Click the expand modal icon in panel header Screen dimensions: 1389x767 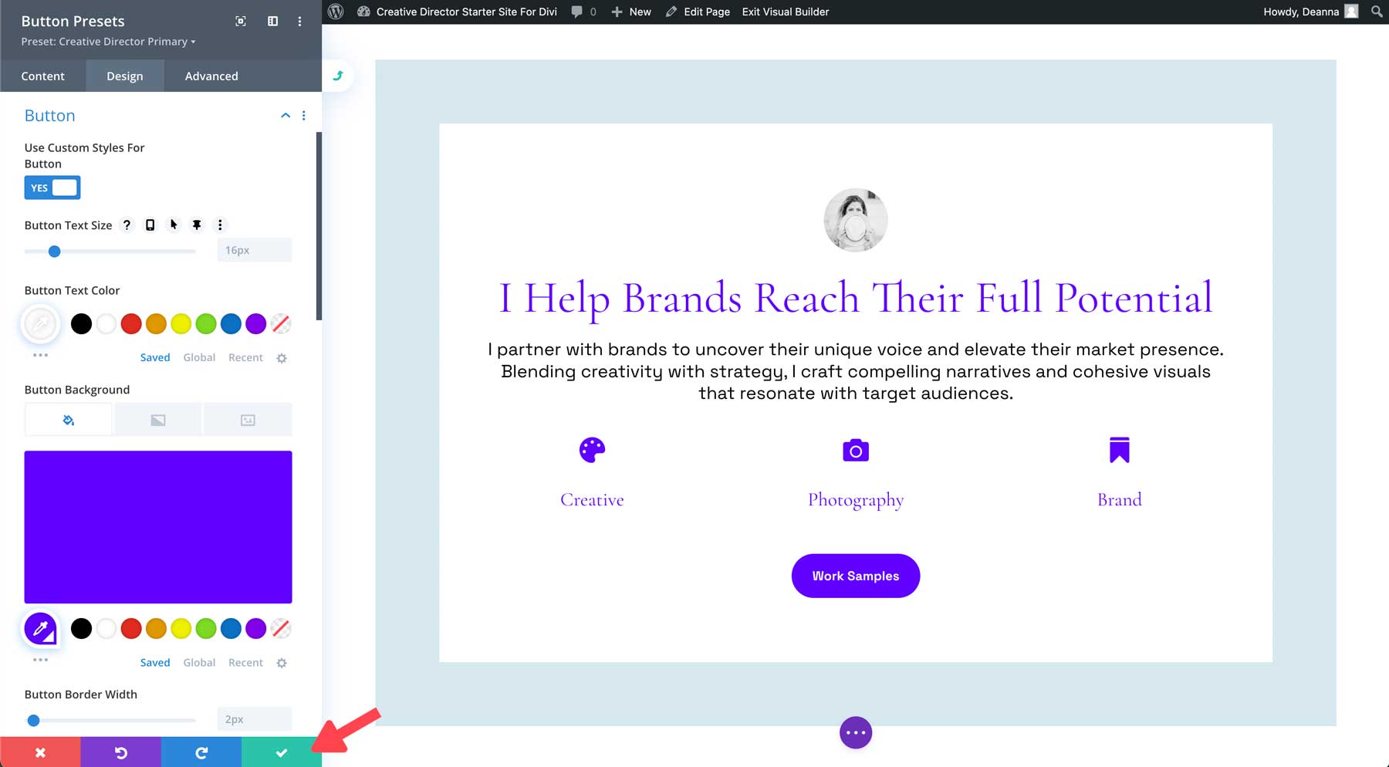240,22
